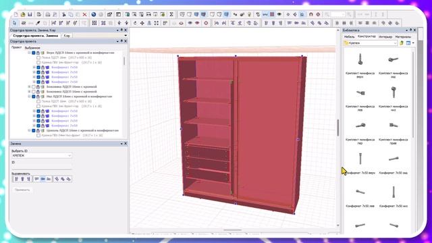This screenshot has width=432, height=243.
Task: Click the dark eye icon in the top toolbar row
Action: click(279, 14)
